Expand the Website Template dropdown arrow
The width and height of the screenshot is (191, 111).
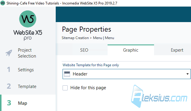187,74
